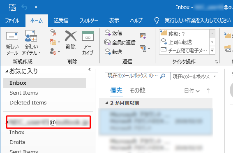Screen dimensions: 233x153
Task: Open the ファイル menu tab
Action: pyautogui.click(x=12, y=21)
